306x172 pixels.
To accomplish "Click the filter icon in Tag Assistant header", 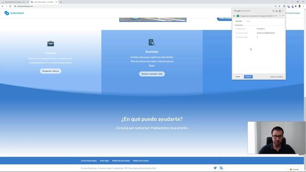I will 273,11.
